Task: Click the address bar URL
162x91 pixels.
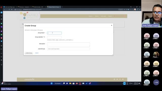Action: point(32,10)
